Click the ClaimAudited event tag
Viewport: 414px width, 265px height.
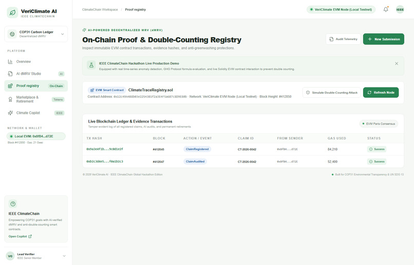[x=195, y=162]
